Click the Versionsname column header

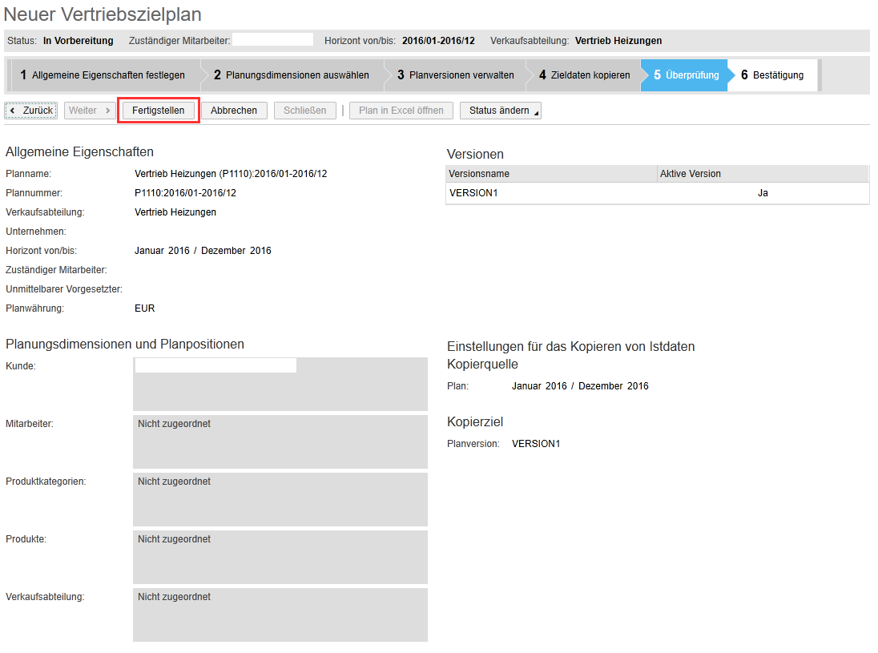pos(551,174)
